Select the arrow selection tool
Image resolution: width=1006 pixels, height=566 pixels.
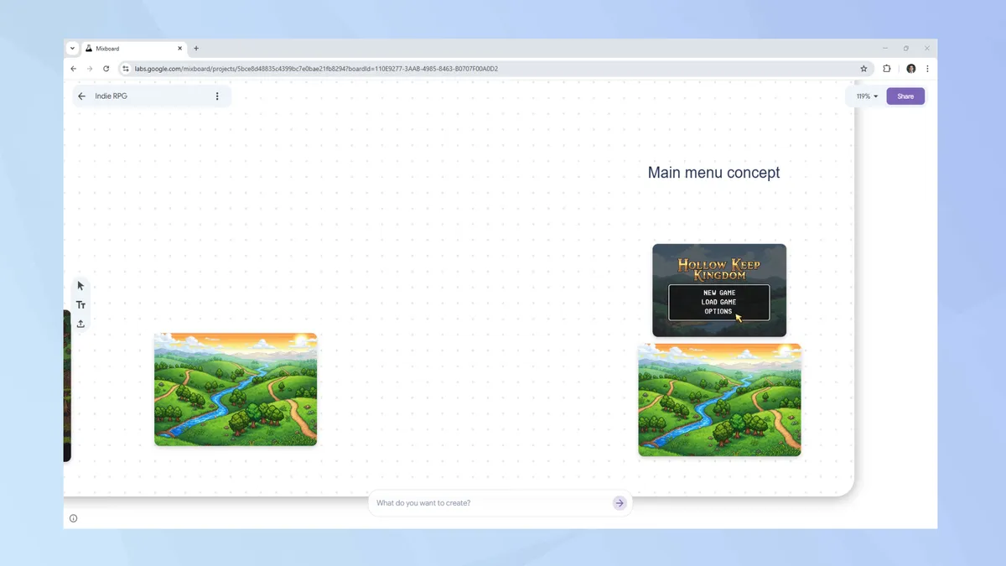pyautogui.click(x=80, y=285)
